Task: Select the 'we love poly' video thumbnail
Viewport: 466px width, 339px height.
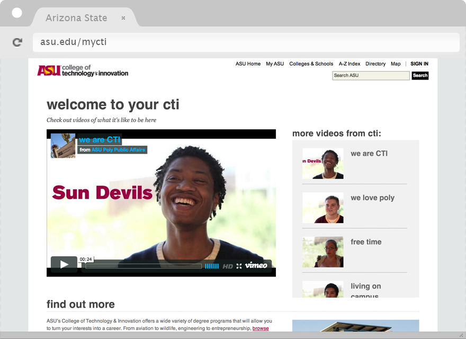Action: (x=322, y=208)
